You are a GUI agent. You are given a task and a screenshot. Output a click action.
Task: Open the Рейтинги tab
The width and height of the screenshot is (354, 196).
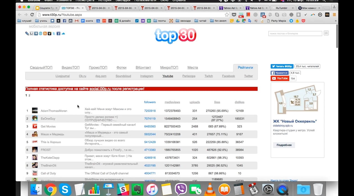245,68
